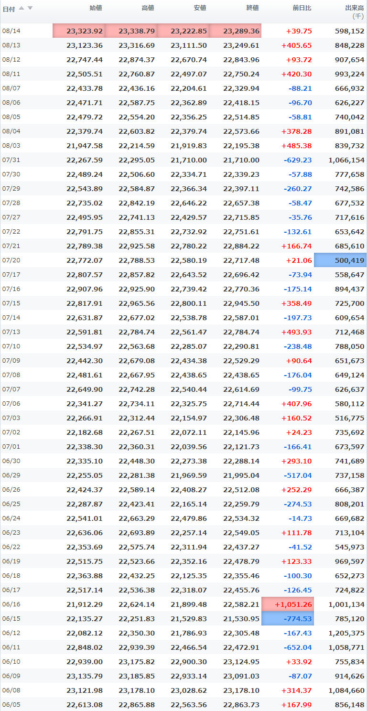This screenshot has height=711, width=367.
Task: Select the -14.73 change on 06/24
Action: (300, 518)
